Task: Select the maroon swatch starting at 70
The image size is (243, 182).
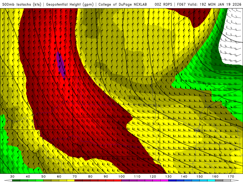Action: pos(79,180)
